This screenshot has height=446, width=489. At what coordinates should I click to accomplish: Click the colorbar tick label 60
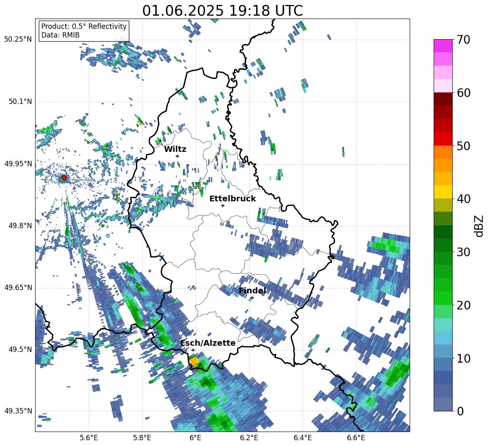(x=463, y=93)
